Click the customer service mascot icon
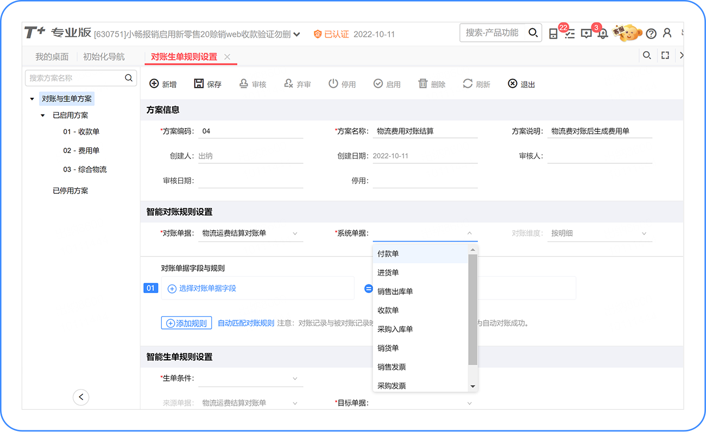706x432 pixels. [x=628, y=32]
